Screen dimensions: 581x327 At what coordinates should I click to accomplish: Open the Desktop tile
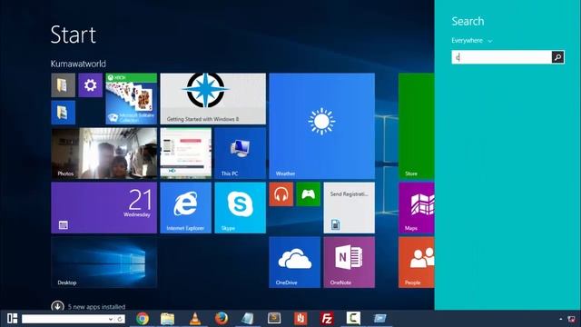click(x=104, y=263)
